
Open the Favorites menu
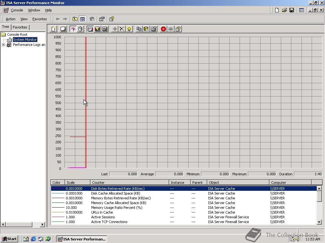pyautogui.click(x=40, y=19)
